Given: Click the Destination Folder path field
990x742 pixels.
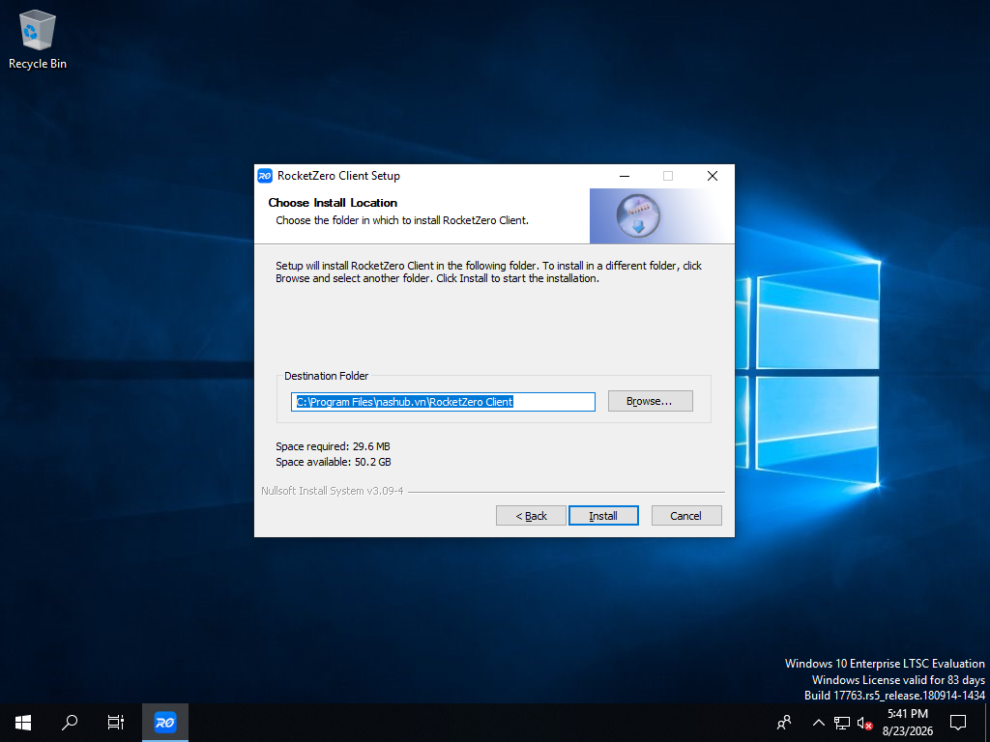Looking at the screenshot, I should point(443,402).
